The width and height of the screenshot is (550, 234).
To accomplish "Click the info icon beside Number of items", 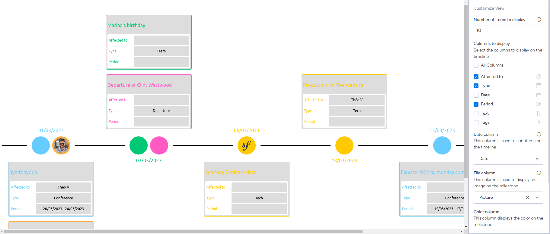I will (x=539, y=20).
